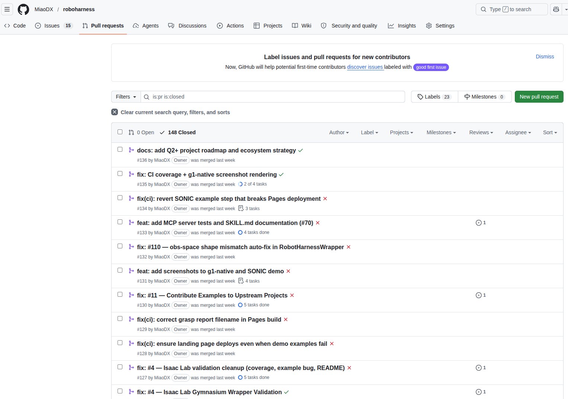The height and width of the screenshot is (399, 568).
Task: Click red X status on PR #134
Action: tap(325, 199)
